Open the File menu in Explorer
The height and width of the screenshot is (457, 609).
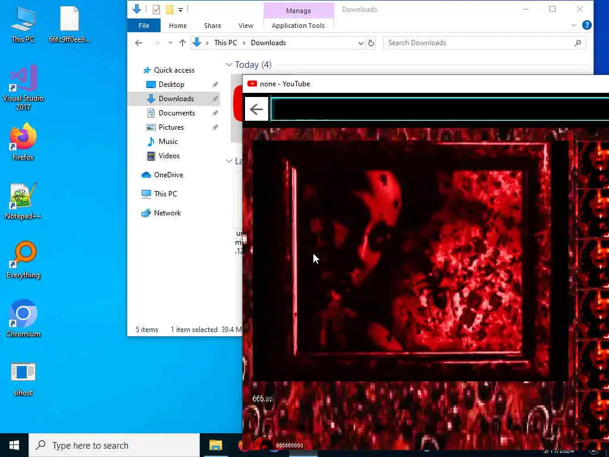(x=144, y=26)
